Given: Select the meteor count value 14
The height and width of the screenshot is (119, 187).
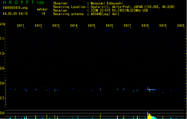Looking at the screenshot, I should pos(43,14).
